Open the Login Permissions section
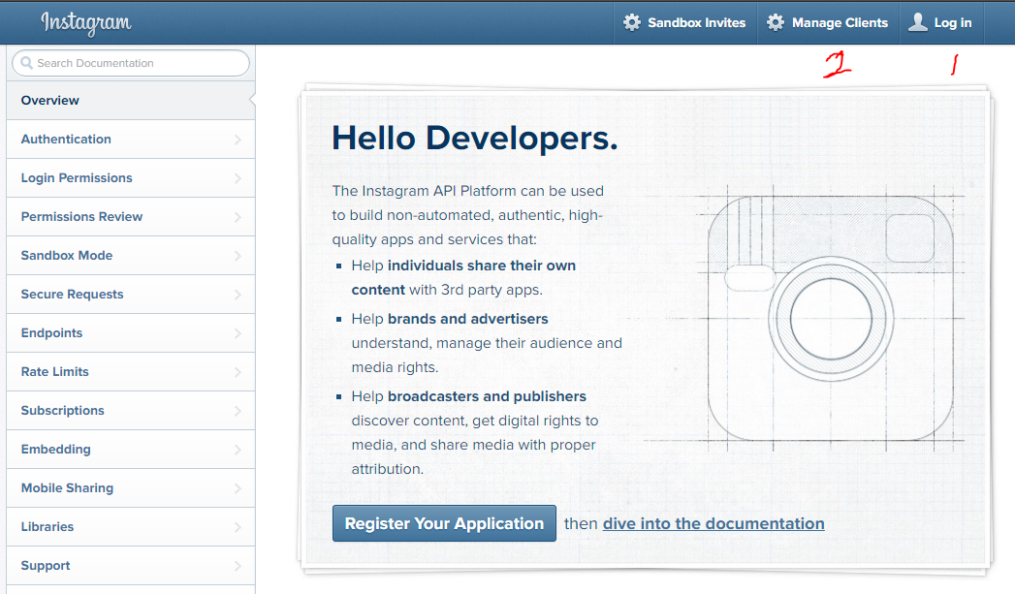 (x=131, y=178)
